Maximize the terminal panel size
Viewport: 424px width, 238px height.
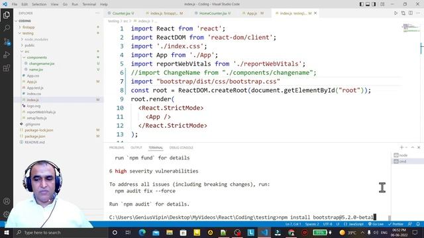click(x=413, y=147)
